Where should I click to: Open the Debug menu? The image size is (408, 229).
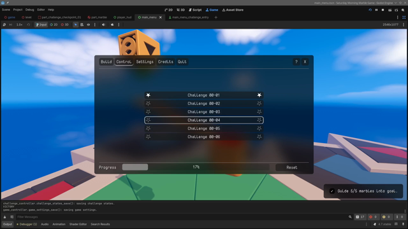click(x=30, y=10)
